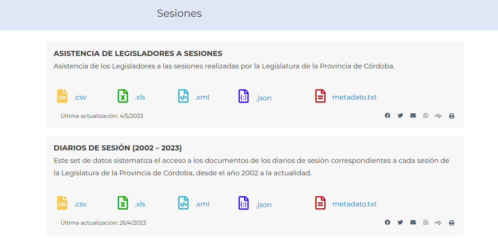Click the purple JSON icon under Diarios de Sesión
Screen dimensions: 498x239
(244, 203)
